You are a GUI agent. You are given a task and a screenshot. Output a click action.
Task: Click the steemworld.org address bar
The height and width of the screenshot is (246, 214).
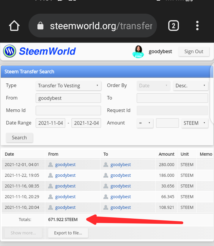(93, 26)
